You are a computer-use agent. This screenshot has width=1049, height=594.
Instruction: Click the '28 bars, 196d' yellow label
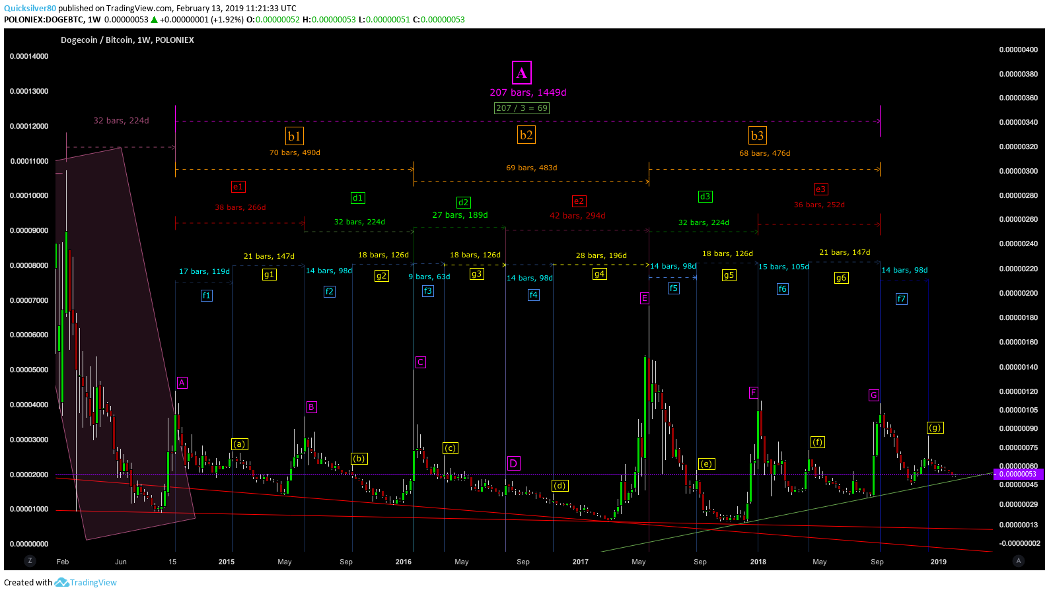pos(601,256)
